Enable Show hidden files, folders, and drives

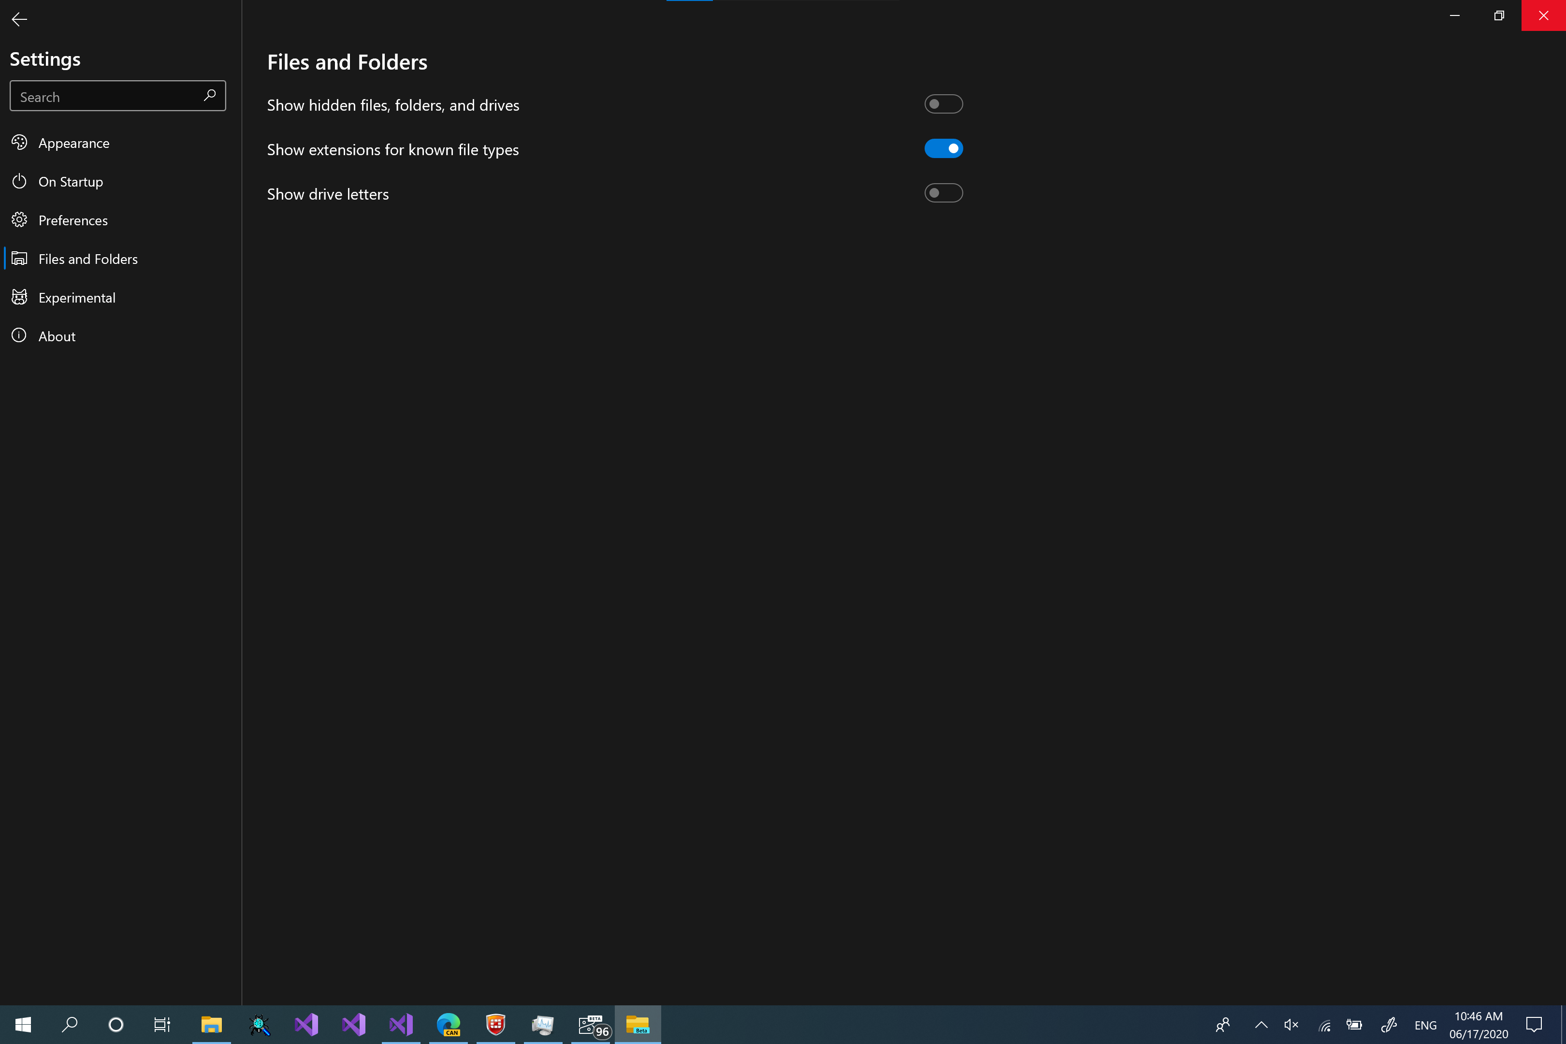[x=943, y=104]
